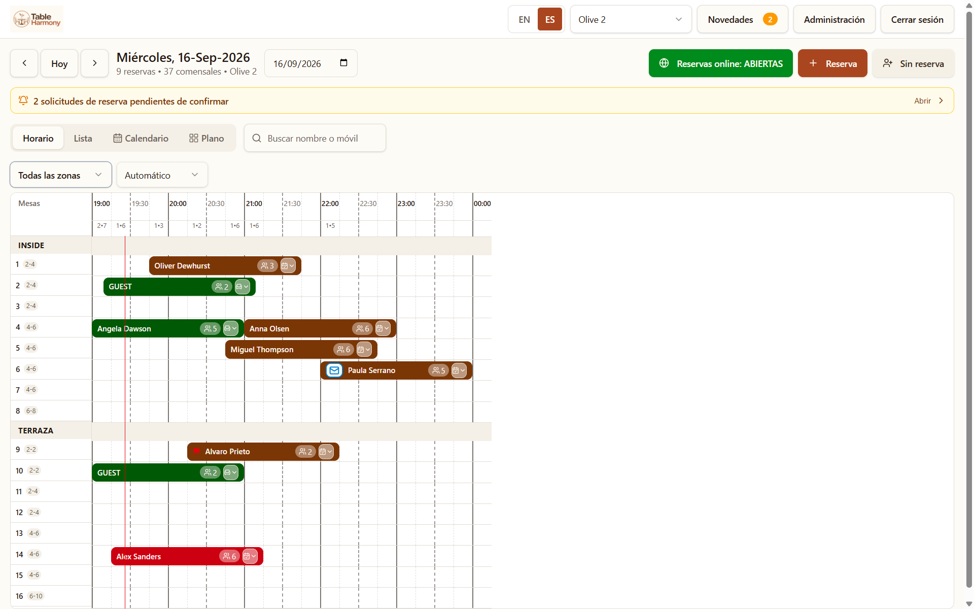Switch to the Calendario tab
The height and width of the screenshot is (609, 974).
141,138
